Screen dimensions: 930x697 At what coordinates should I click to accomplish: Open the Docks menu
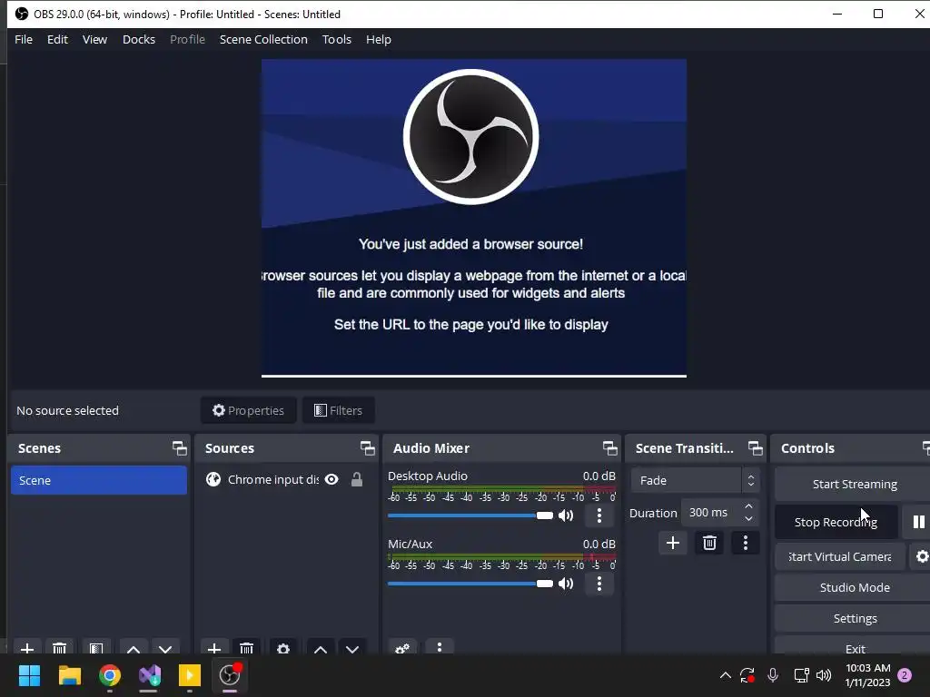(x=139, y=40)
